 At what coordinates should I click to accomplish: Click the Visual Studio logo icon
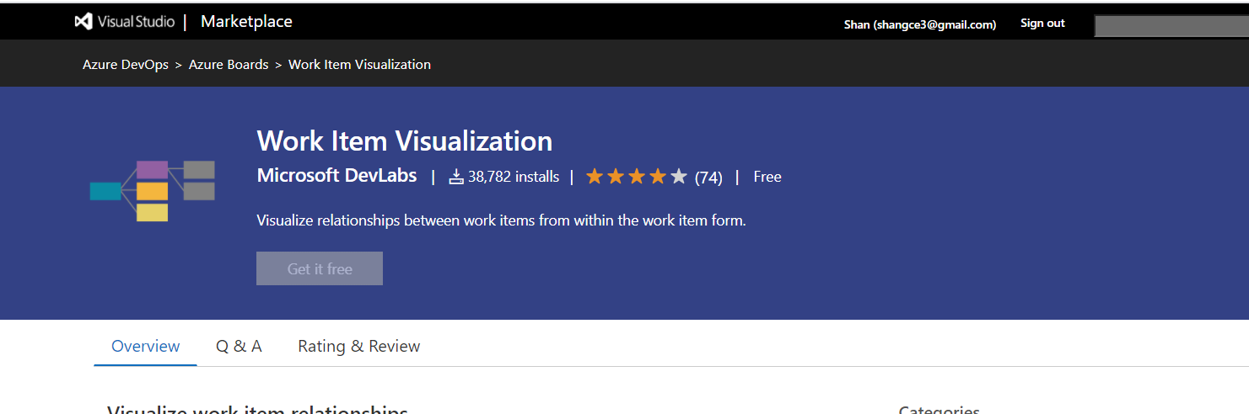[x=83, y=22]
